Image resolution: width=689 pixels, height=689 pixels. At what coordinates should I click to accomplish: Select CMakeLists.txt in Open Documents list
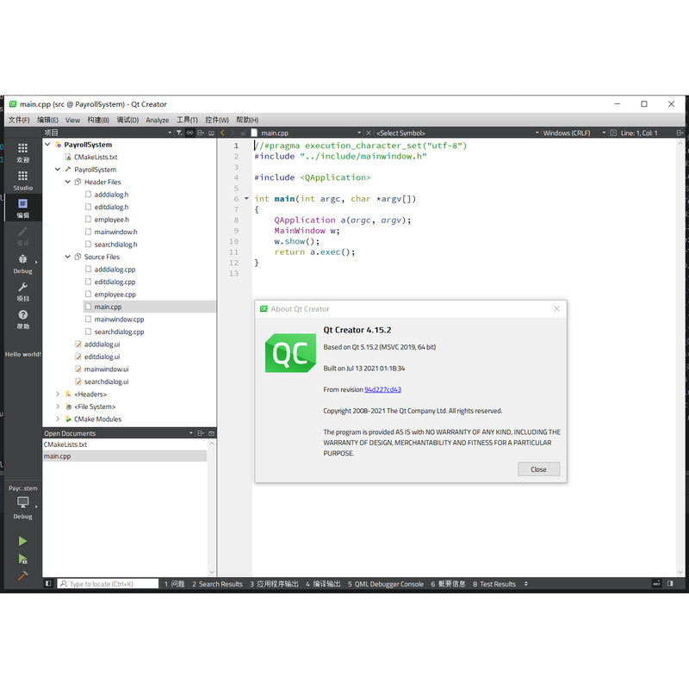[65, 444]
